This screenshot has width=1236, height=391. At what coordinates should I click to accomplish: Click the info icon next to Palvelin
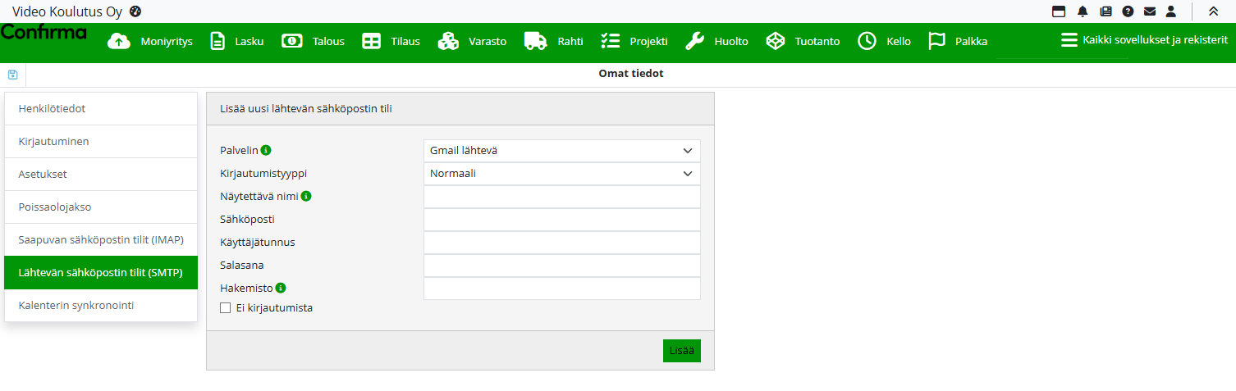[266, 151]
